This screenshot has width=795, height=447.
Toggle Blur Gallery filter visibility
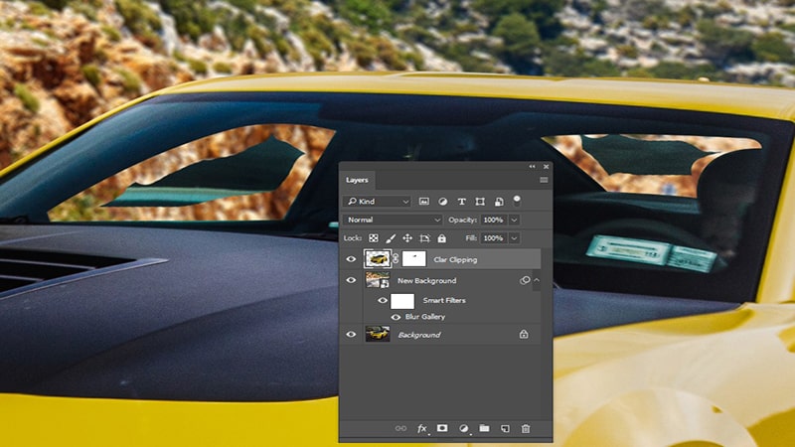(x=396, y=317)
